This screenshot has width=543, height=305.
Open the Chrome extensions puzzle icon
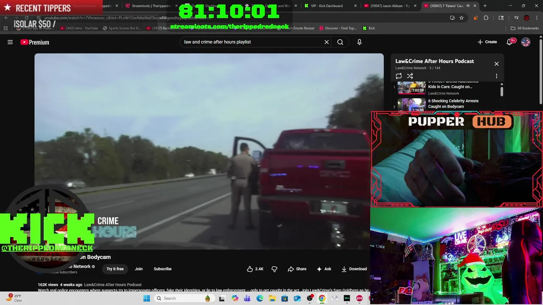(x=486, y=18)
